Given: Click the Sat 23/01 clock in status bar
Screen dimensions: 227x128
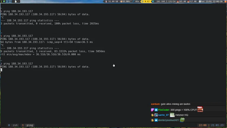Looking at the screenshot, I should (x=211, y=1).
